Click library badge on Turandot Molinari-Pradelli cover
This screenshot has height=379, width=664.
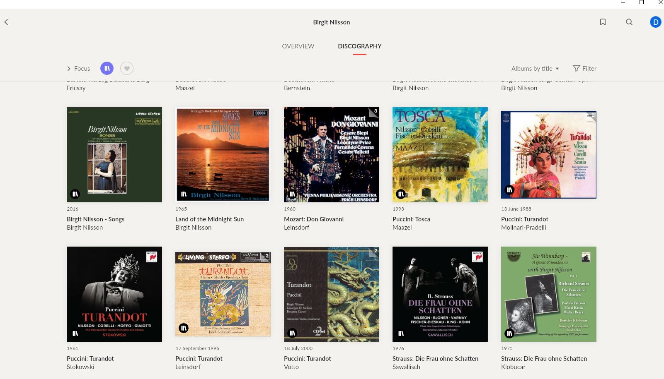[509, 190]
